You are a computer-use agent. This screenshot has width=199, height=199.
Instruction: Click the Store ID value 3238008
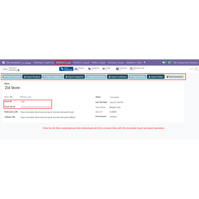113,112
